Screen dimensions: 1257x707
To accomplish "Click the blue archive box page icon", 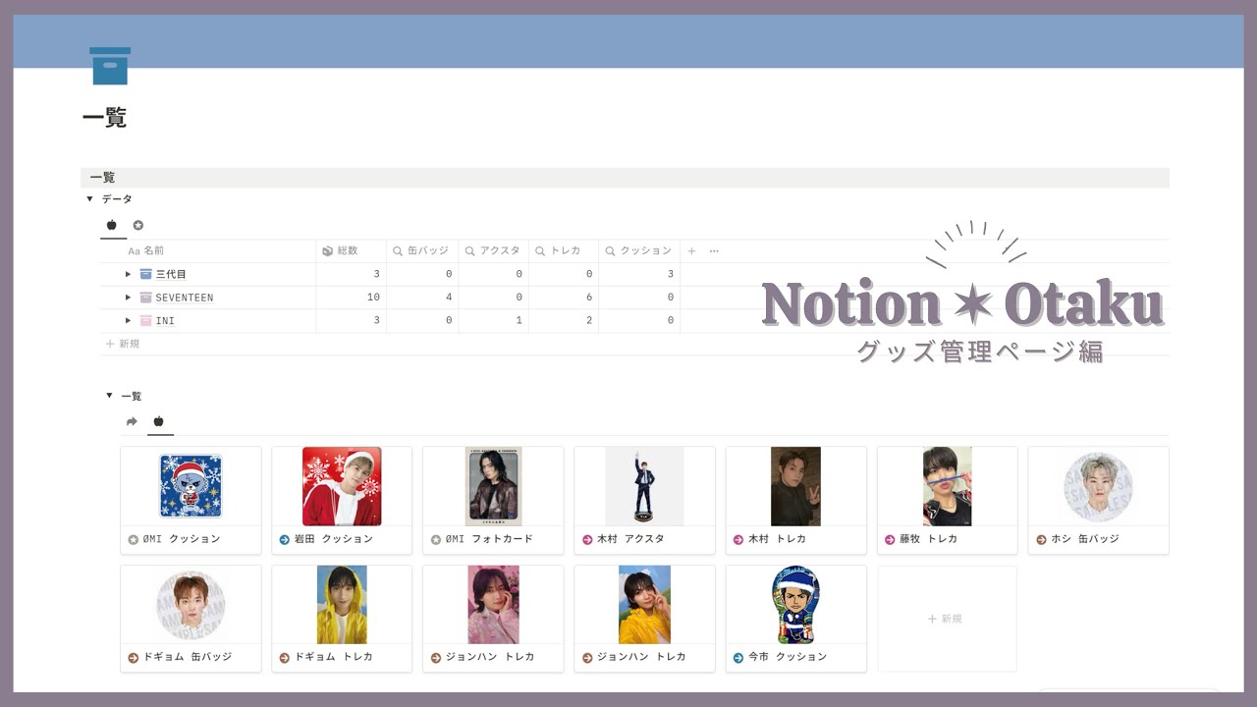I will click(109, 65).
